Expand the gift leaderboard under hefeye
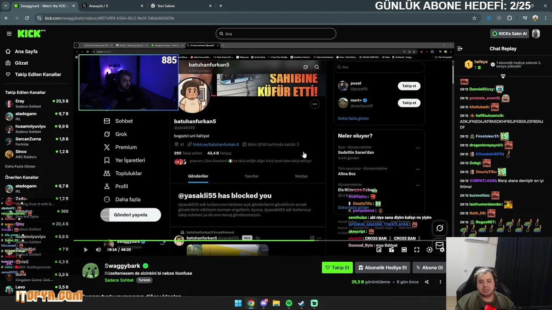Image resolution: width=552 pixels, height=310 pixels. point(503,76)
